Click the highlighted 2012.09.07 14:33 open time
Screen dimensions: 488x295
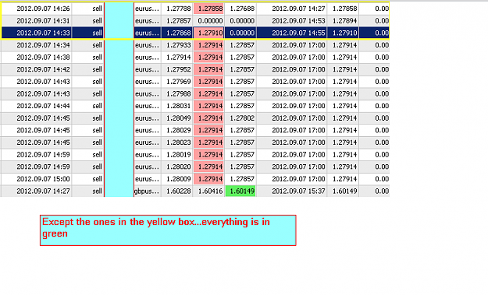coord(43,33)
